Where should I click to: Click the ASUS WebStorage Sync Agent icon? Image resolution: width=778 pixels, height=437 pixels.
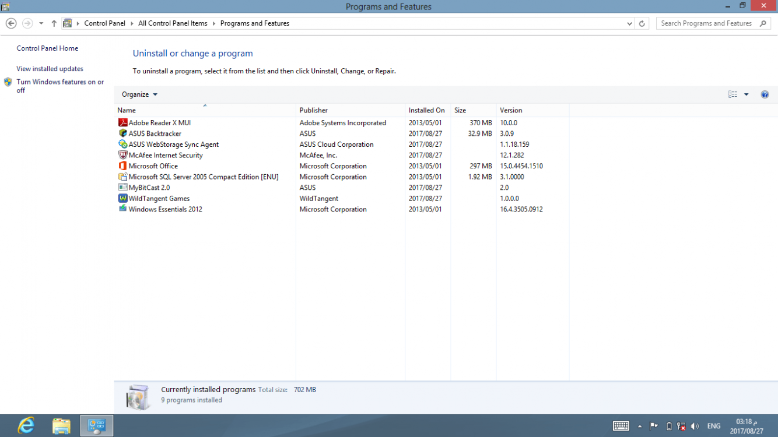click(x=122, y=145)
